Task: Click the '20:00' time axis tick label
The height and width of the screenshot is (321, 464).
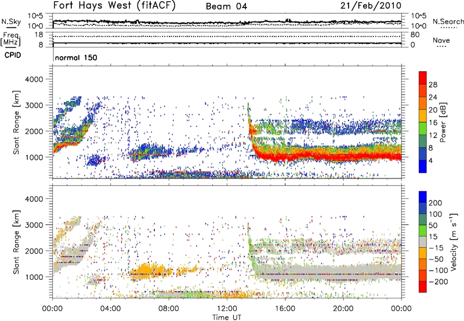Action: click(x=343, y=309)
